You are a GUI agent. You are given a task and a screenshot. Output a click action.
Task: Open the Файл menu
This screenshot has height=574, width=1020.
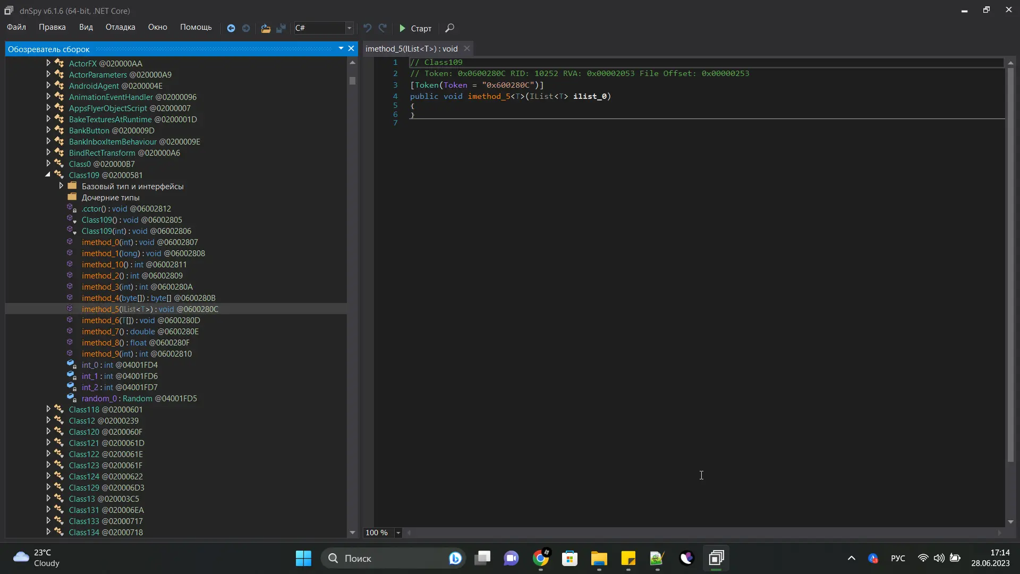coord(16,27)
